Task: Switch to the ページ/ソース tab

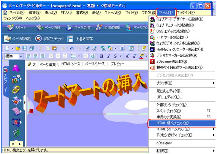Action: click(x=95, y=64)
